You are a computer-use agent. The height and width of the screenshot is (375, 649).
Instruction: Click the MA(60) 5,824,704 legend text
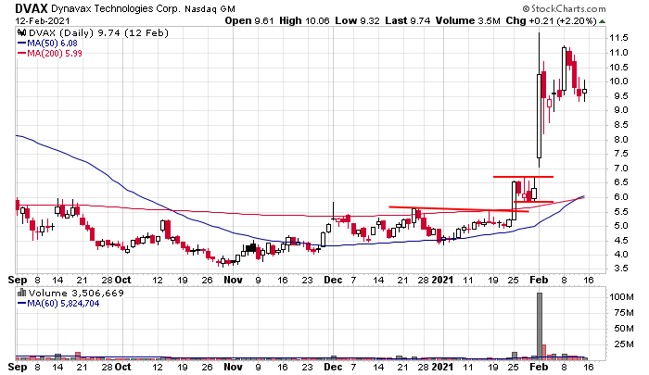[63, 304]
